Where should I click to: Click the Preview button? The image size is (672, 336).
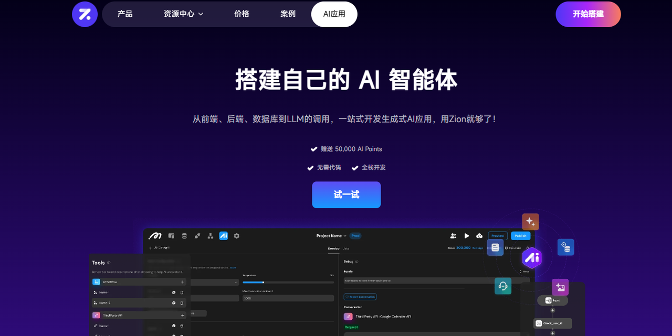click(x=498, y=236)
